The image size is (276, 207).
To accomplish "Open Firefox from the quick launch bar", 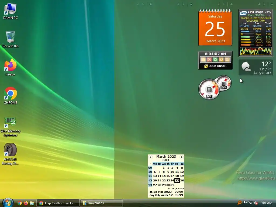I will (26, 203).
